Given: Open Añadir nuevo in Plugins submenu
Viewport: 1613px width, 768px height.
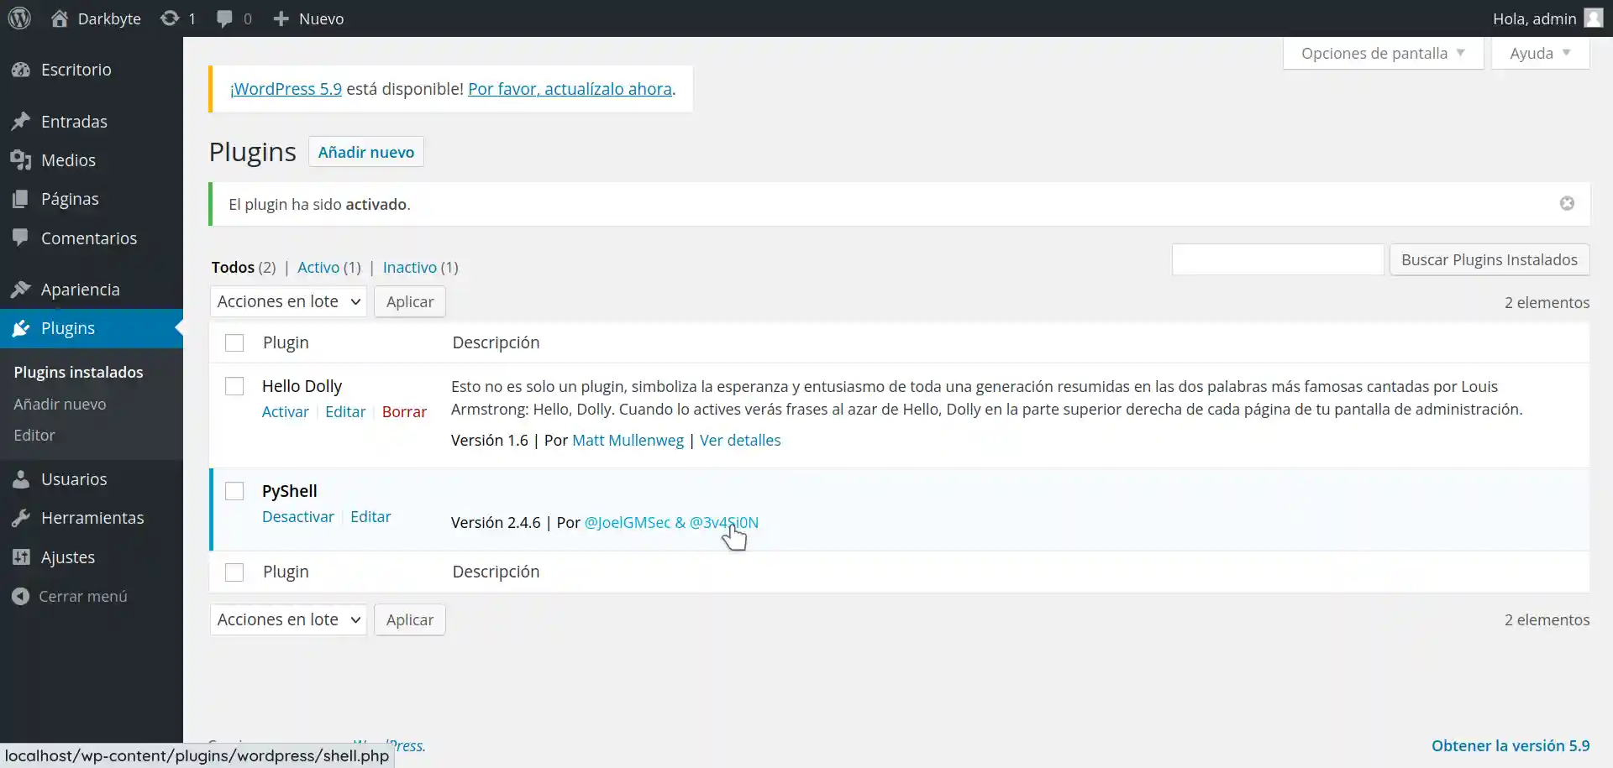Looking at the screenshot, I should [60, 404].
